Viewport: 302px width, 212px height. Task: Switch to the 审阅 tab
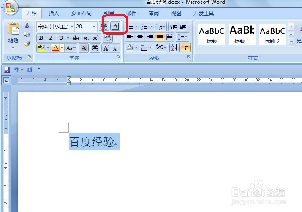click(x=154, y=13)
